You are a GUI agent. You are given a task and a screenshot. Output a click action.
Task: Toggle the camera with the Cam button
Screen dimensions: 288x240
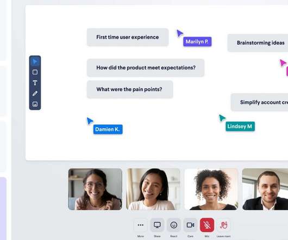pyautogui.click(x=190, y=225)
